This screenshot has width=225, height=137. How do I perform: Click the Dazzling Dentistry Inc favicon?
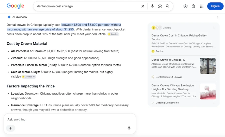(x=153, y=103)
